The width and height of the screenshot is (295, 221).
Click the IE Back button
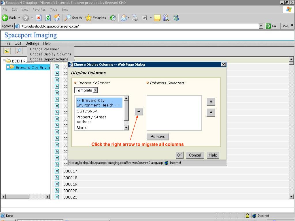coord(9,18)
